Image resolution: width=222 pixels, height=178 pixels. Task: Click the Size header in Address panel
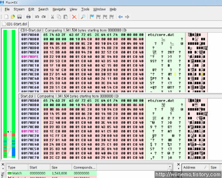click(x=216, y=167)
